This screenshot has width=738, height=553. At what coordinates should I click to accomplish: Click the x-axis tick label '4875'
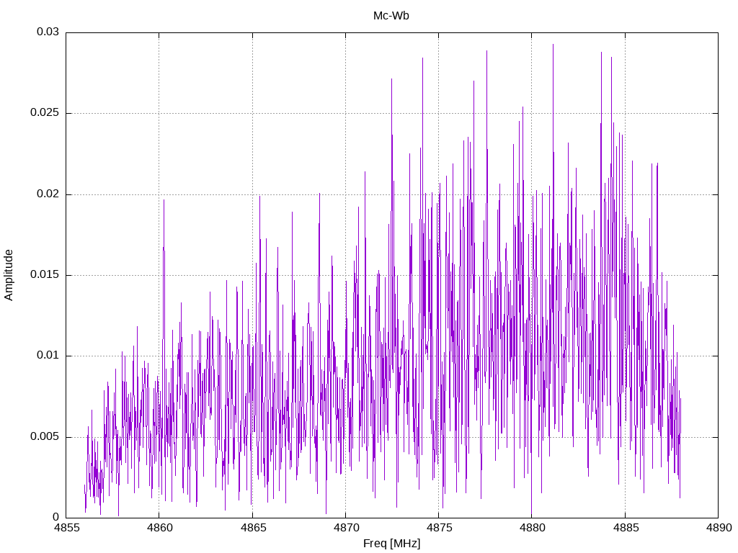tap(439, 528)
